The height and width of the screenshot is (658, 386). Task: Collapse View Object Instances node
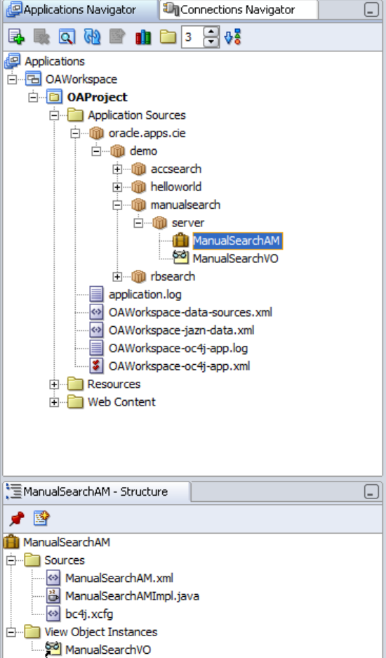(x=11, y=632)
